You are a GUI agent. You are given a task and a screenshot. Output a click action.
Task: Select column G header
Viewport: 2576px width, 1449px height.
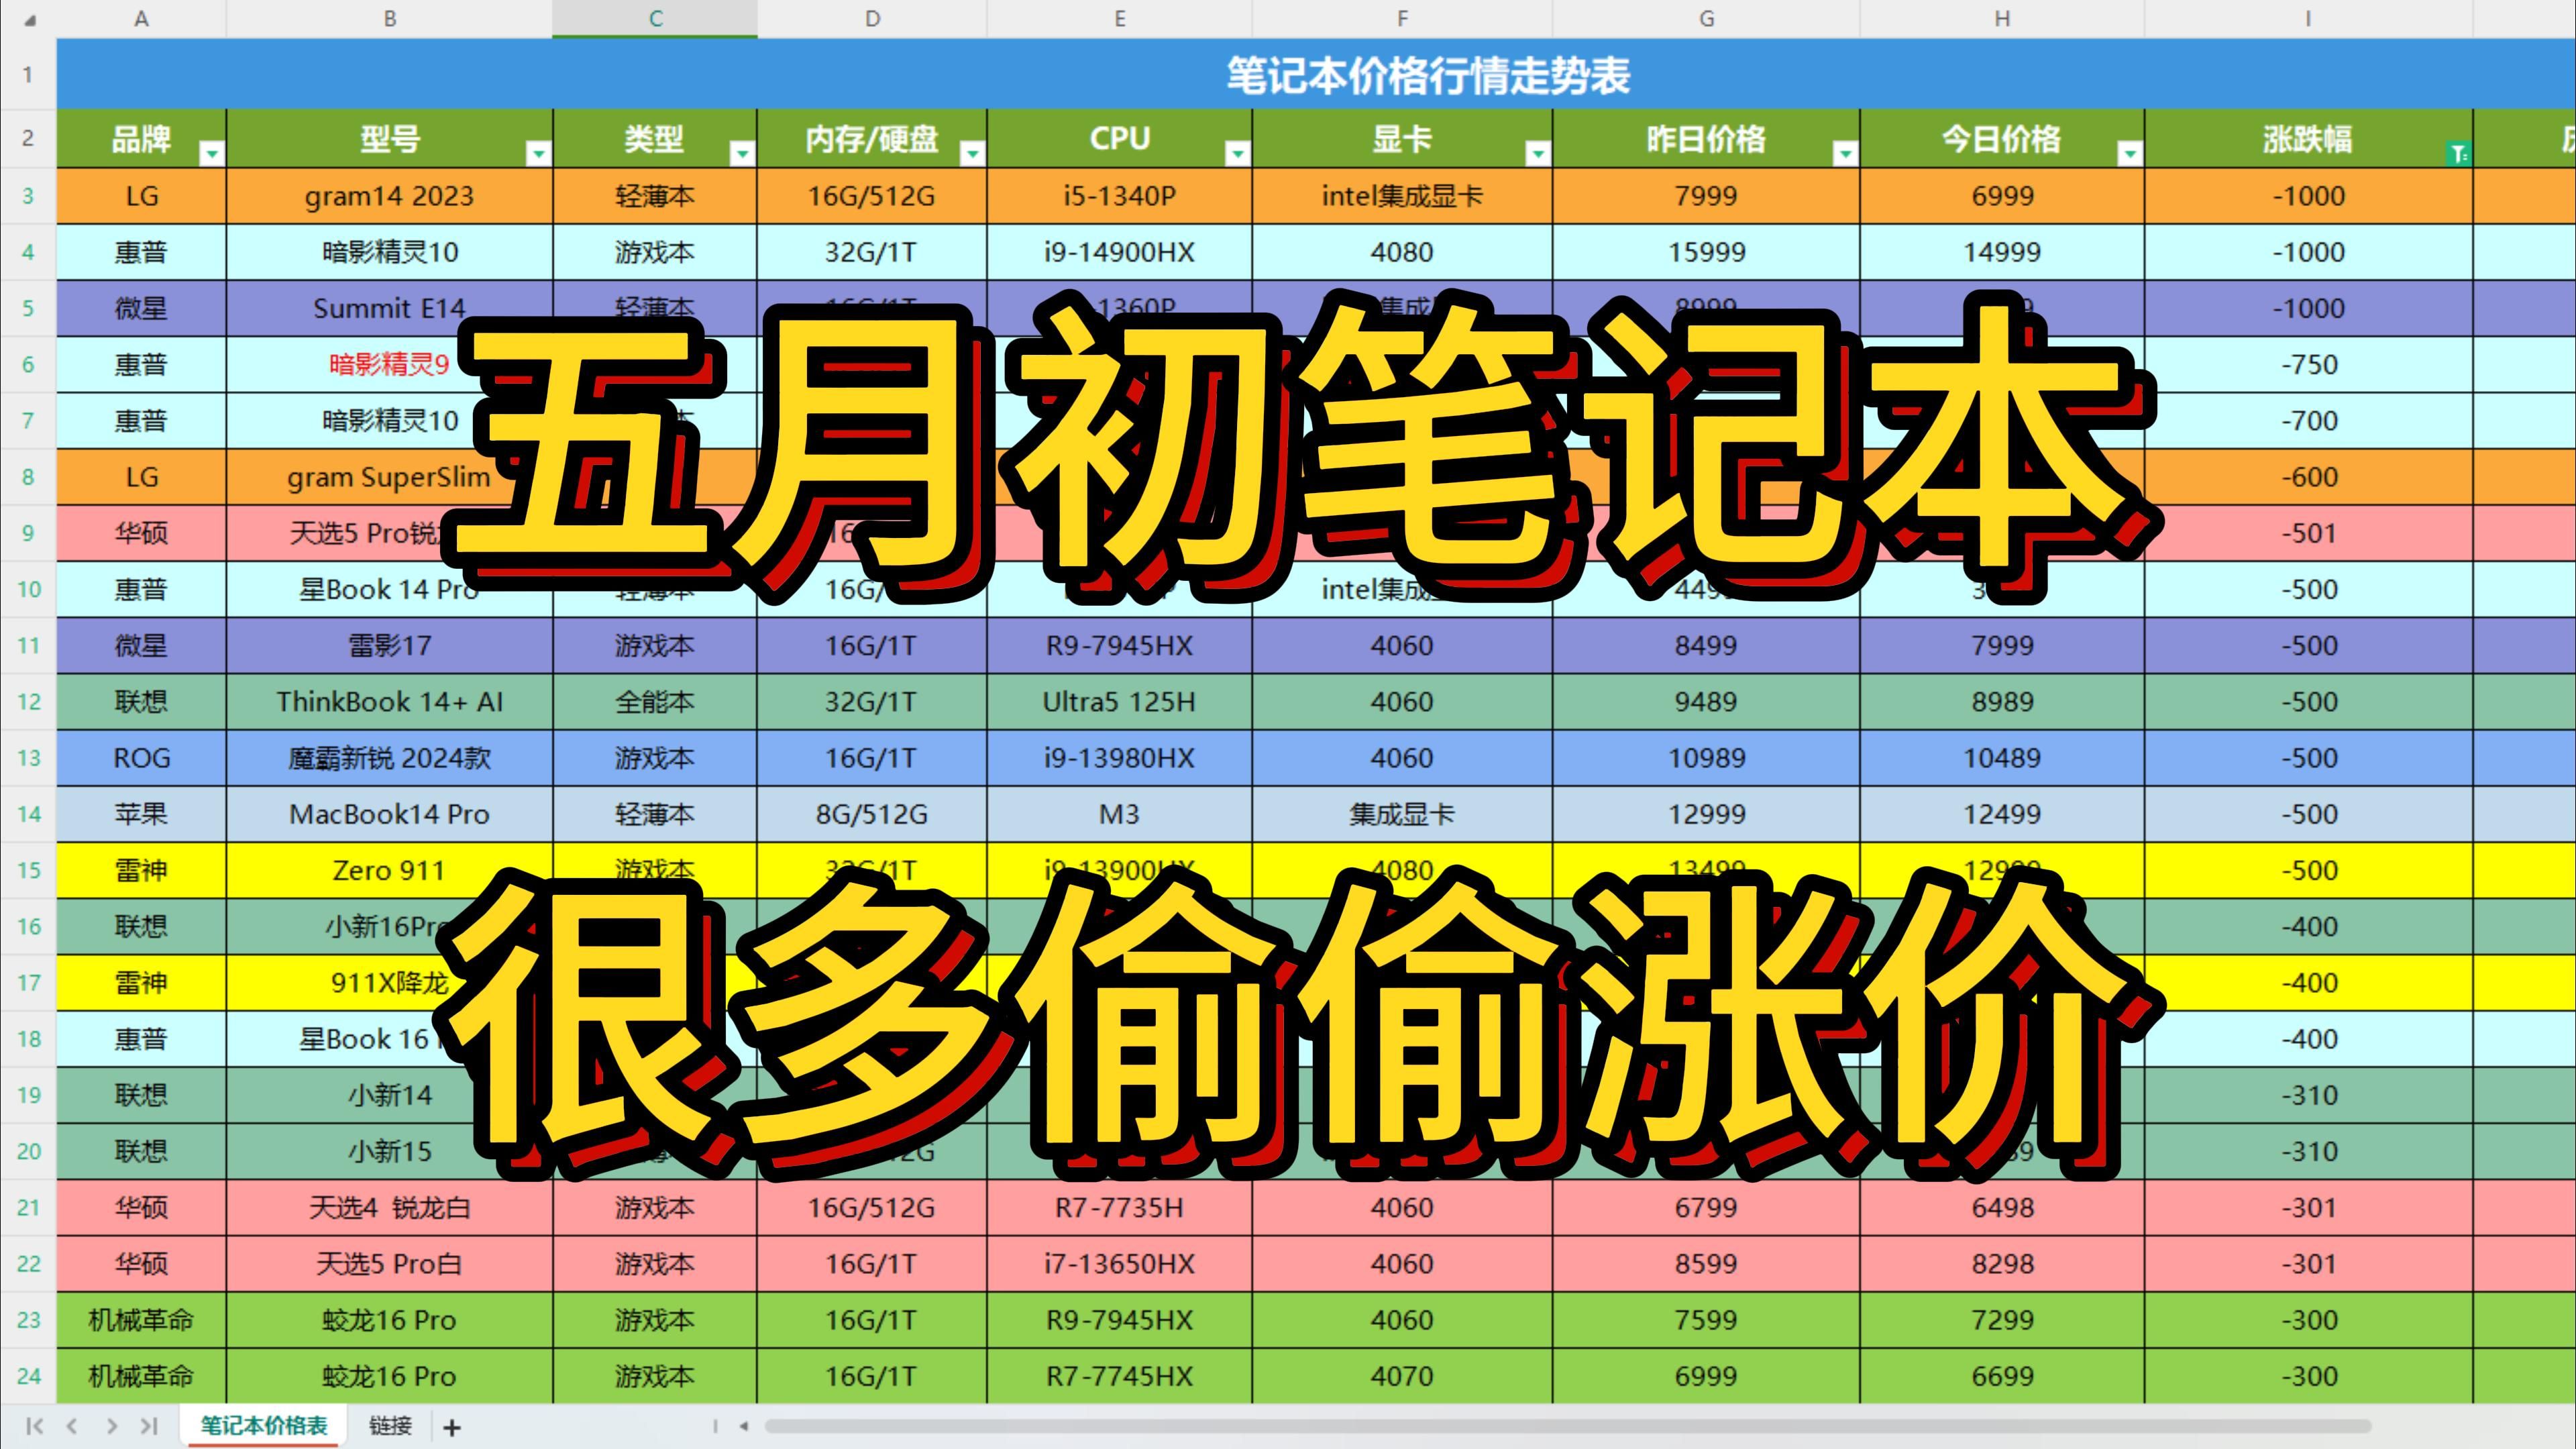tap(1706, 19)
